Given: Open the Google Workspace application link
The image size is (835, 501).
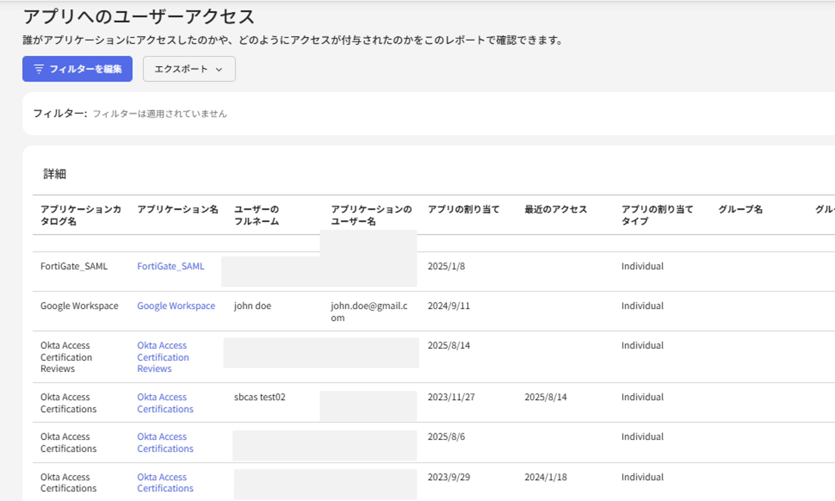Looking at the screenshot, I should click(176, 306).
